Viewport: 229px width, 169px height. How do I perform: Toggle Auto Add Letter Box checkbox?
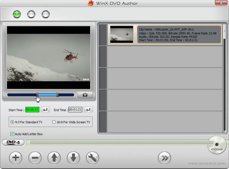(x=12, y=134)
